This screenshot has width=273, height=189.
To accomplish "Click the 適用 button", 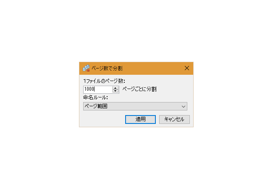I will point(140,119).
